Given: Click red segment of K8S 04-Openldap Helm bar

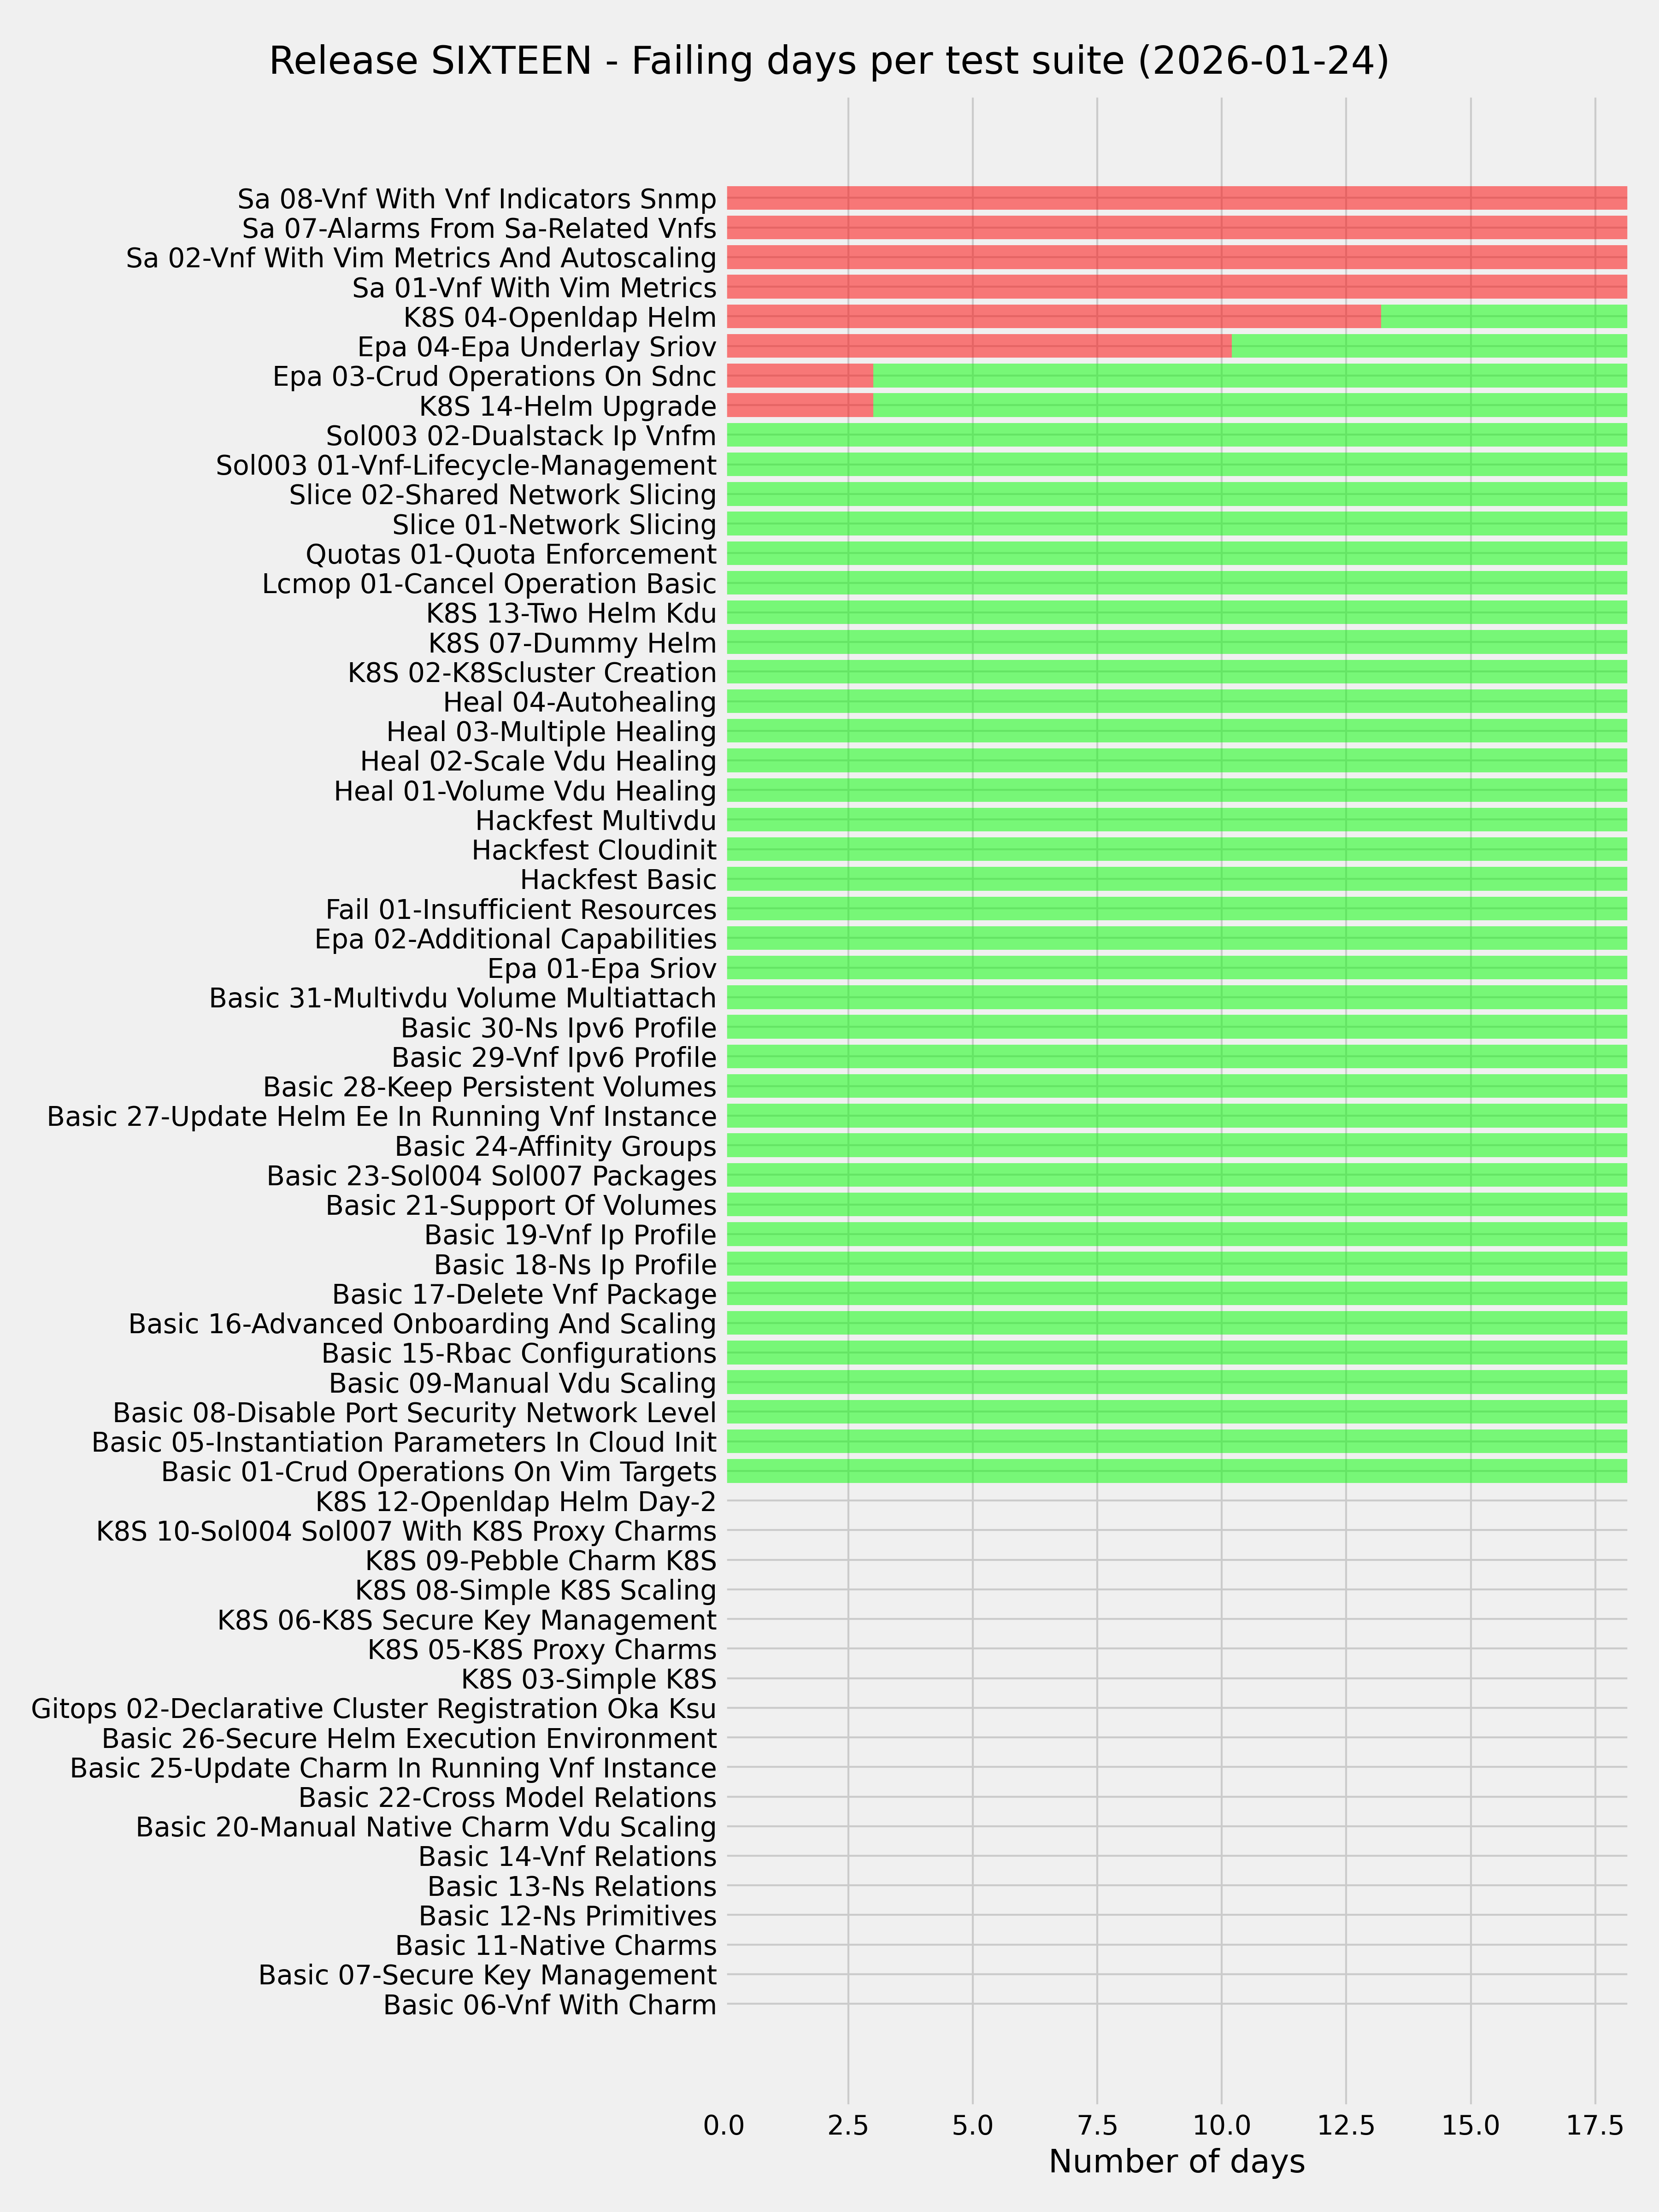Looking at the screenshot, I should pos(1053,317).
